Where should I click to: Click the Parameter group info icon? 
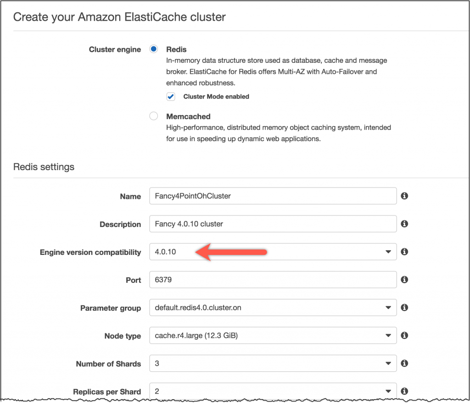click(404, 308)
